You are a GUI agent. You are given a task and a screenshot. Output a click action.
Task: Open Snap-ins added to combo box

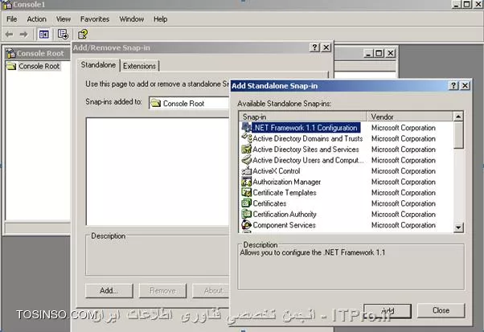coord(189,103)
